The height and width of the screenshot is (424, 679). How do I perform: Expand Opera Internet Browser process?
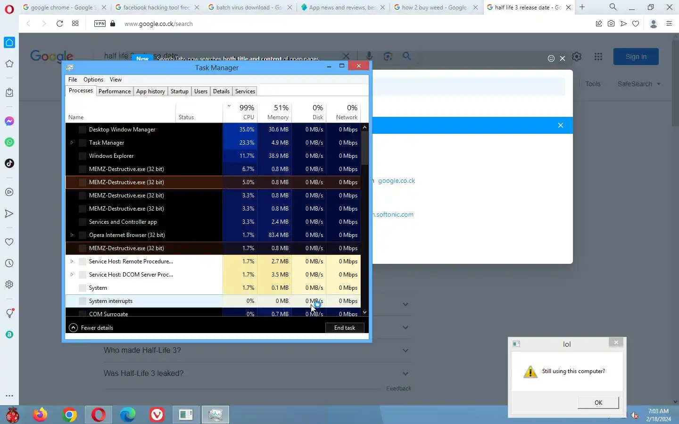72,235
